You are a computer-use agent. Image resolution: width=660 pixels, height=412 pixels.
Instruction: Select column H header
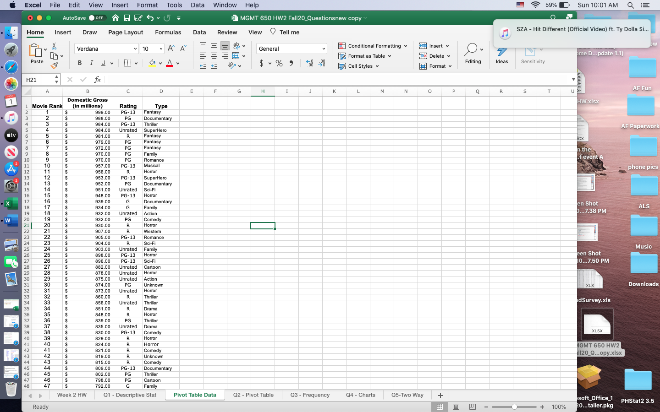point(263,91)
